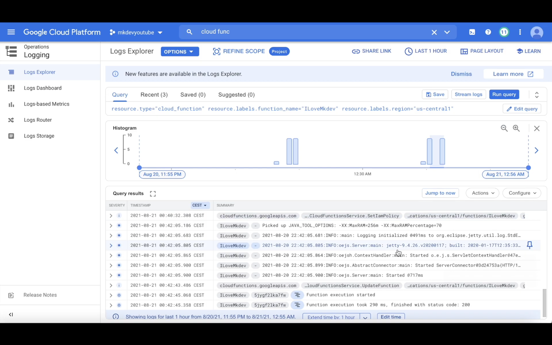Click cloudfunctions.googleapis.com chip in SetIamPolicy row
This screenshot has height=345, width=552.
click(x=258, y=216)
